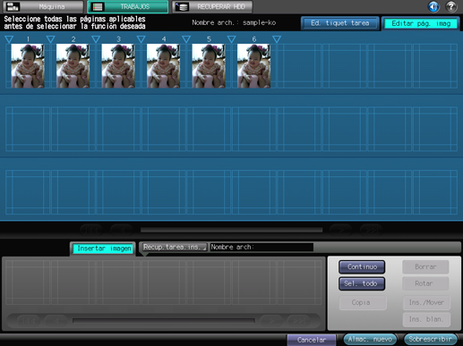
Task: Switch to Editar pág. imag tab
Action: [421, 23]
